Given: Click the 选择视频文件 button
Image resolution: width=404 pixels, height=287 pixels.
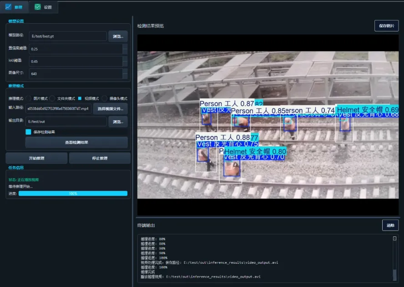Looking at the screenshot, I should 110,109.
